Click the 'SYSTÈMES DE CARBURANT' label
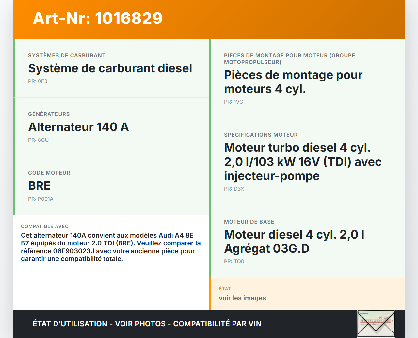This screenshot has width=418, height=338. [67, 55]
